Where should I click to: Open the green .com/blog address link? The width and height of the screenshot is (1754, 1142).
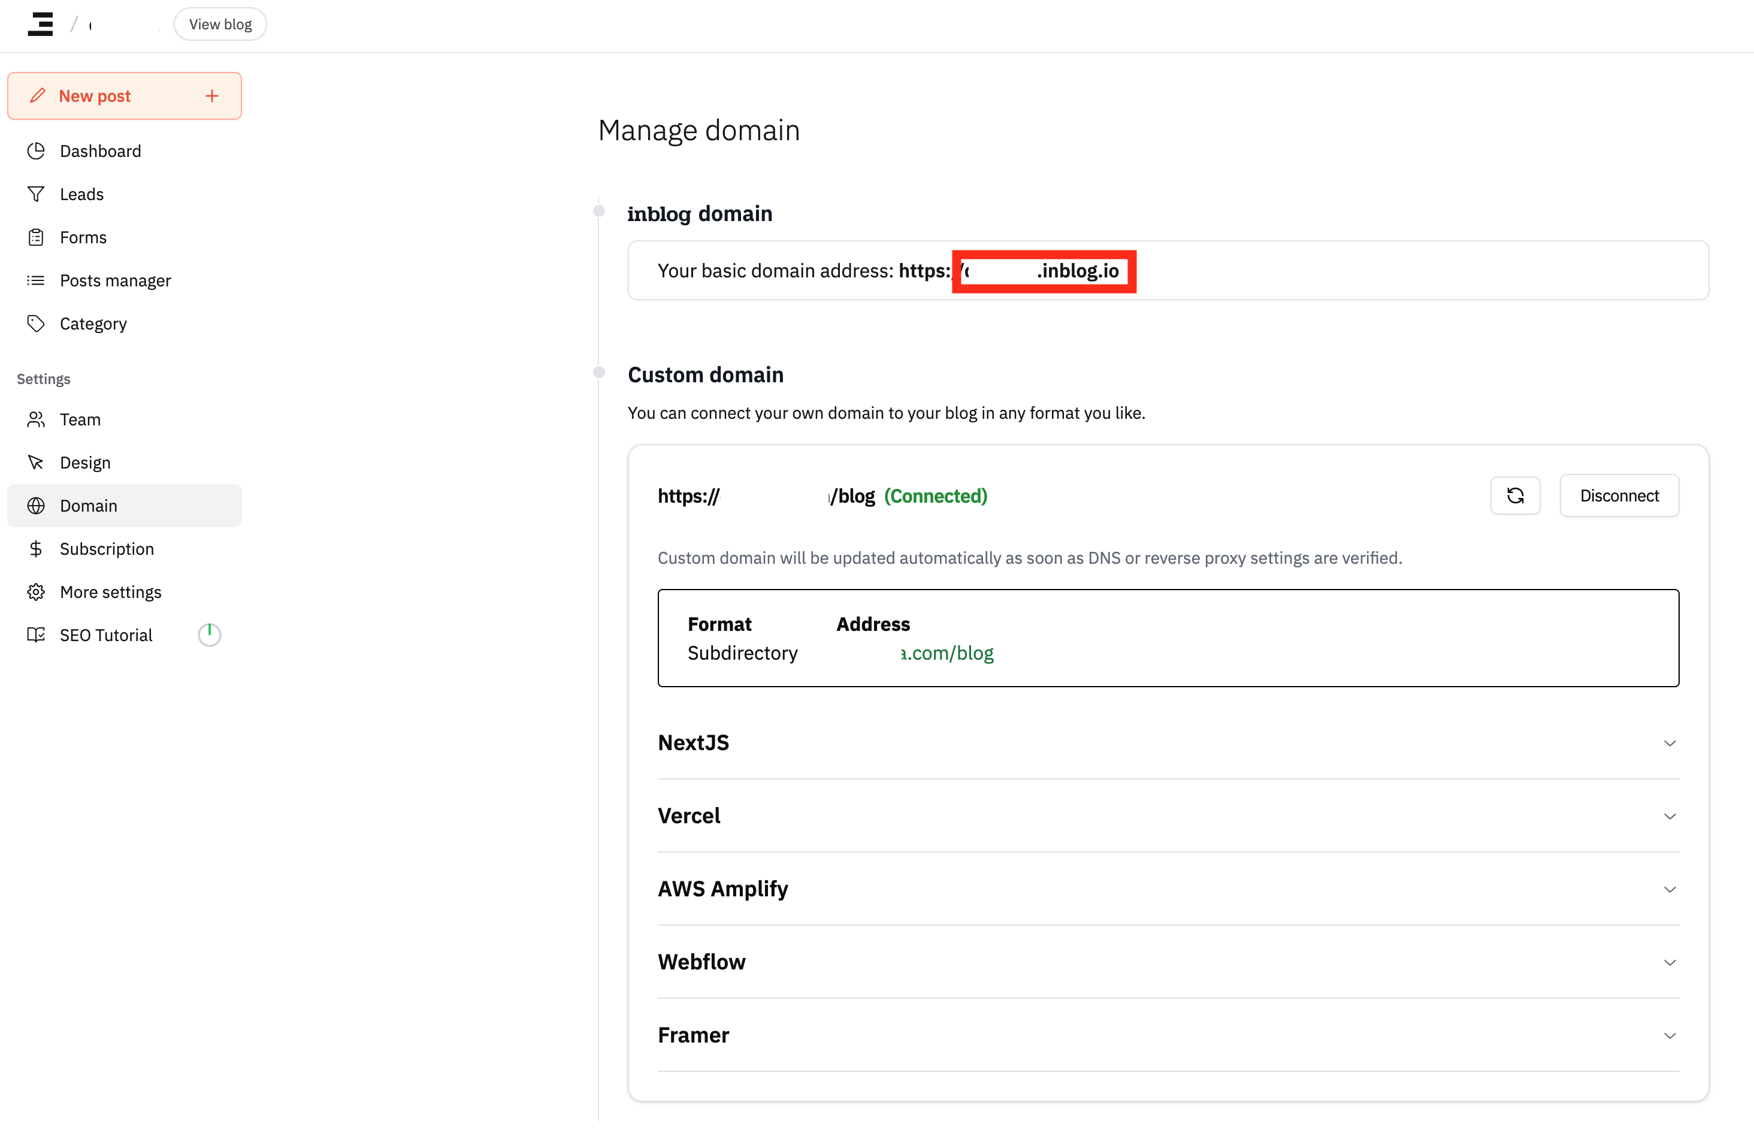click(947, 653)
